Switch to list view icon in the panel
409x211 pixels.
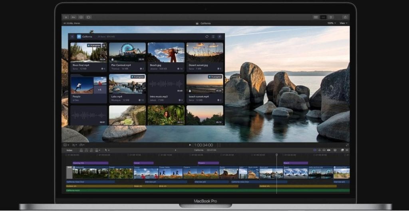pyautogui.click(x=213, y=37)
